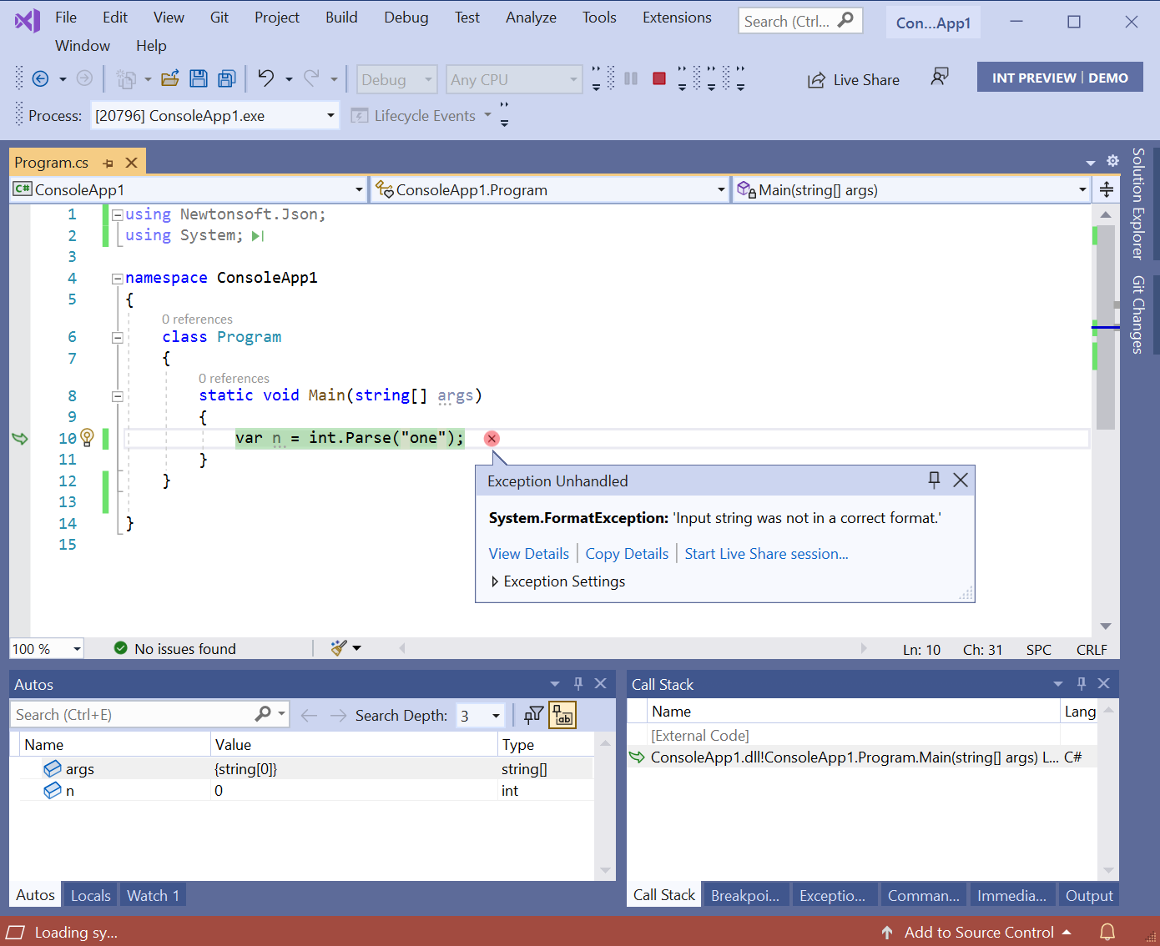This screenshot has width=1160, height=946.
Task: Click the editor vertical scrollbar thumb
Action: coord(1106,327)
